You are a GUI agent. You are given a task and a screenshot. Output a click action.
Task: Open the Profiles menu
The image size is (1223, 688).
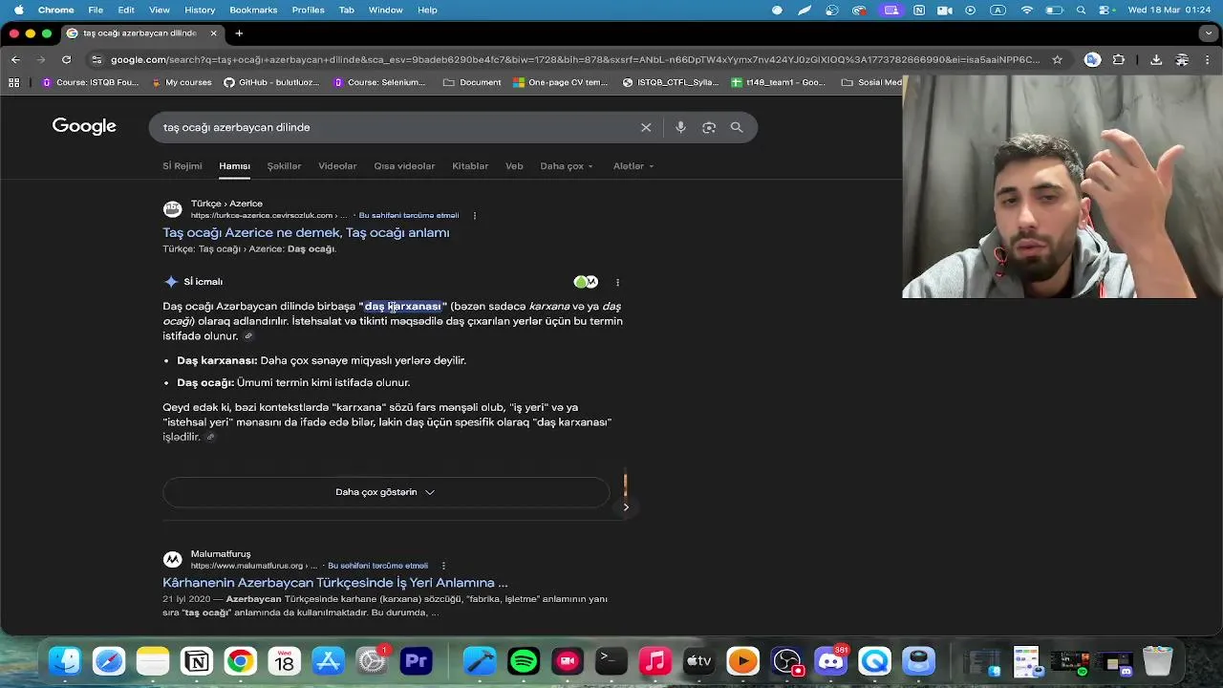[308, 10]
